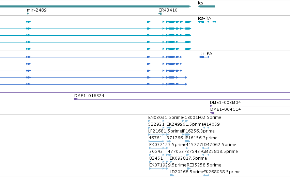Select the DME1-016B24 purple start block
This screenshot has width=290, height=177.
pos(76,99)
